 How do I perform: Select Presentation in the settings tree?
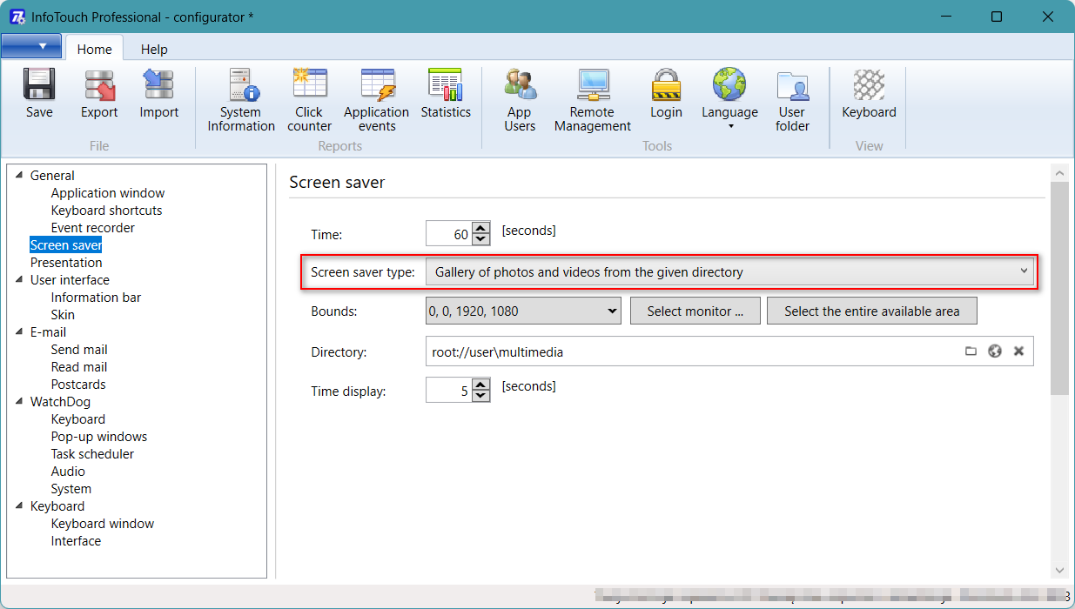(x=66, y=263)
